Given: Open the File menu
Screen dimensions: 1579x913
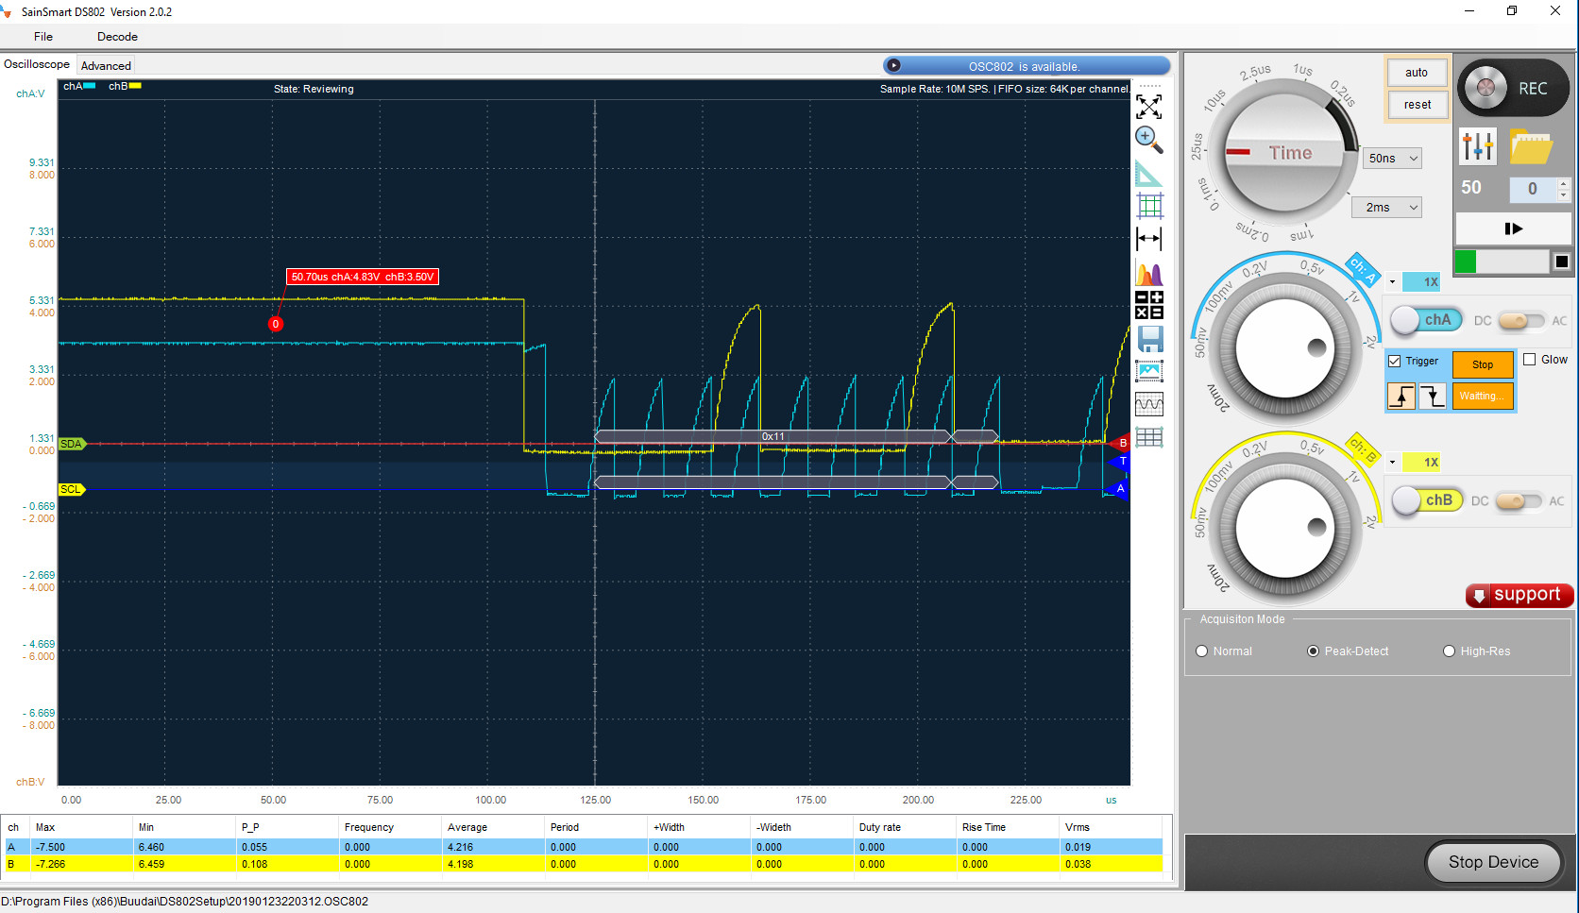Looking at the screenshot, I should click(43, 37).
